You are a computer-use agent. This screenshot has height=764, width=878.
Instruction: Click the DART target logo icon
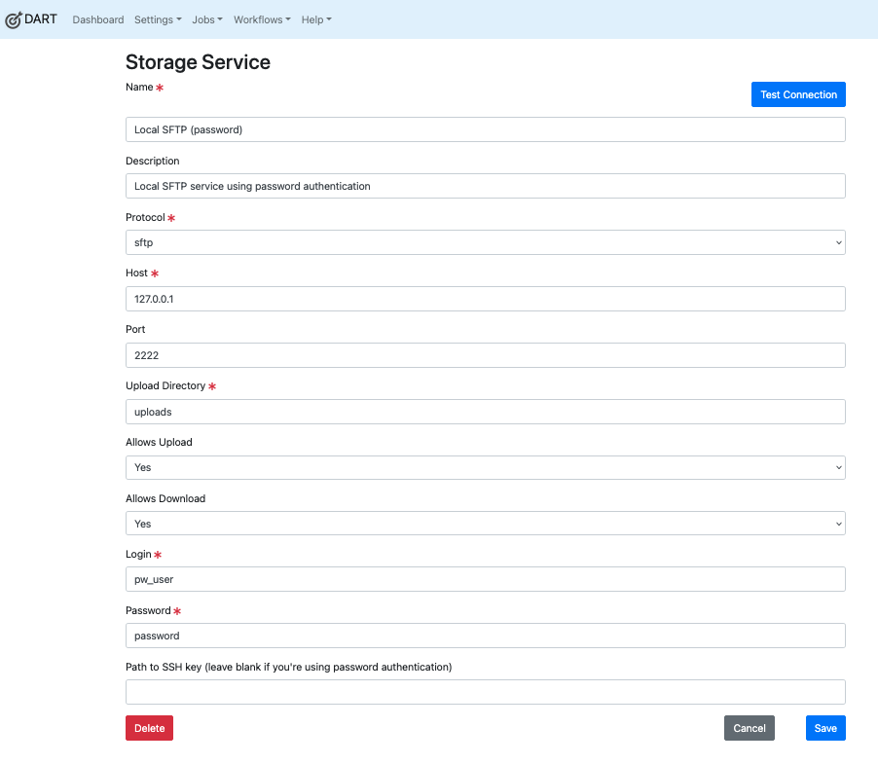13,18
